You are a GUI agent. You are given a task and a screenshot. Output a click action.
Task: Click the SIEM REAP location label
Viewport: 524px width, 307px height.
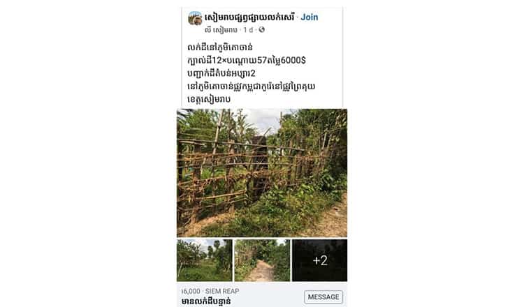222,292
